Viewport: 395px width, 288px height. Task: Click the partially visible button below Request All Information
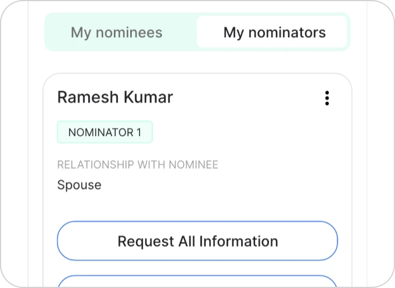point(198,282)
